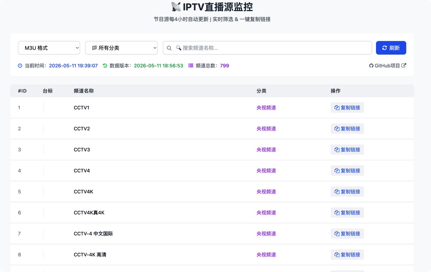Click the copy icon in the CCTV2 row
The image size is (431, 272).
337,129
